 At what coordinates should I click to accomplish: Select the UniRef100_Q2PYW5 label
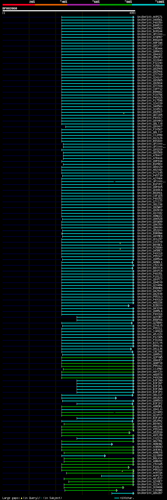tap(150, 357)
